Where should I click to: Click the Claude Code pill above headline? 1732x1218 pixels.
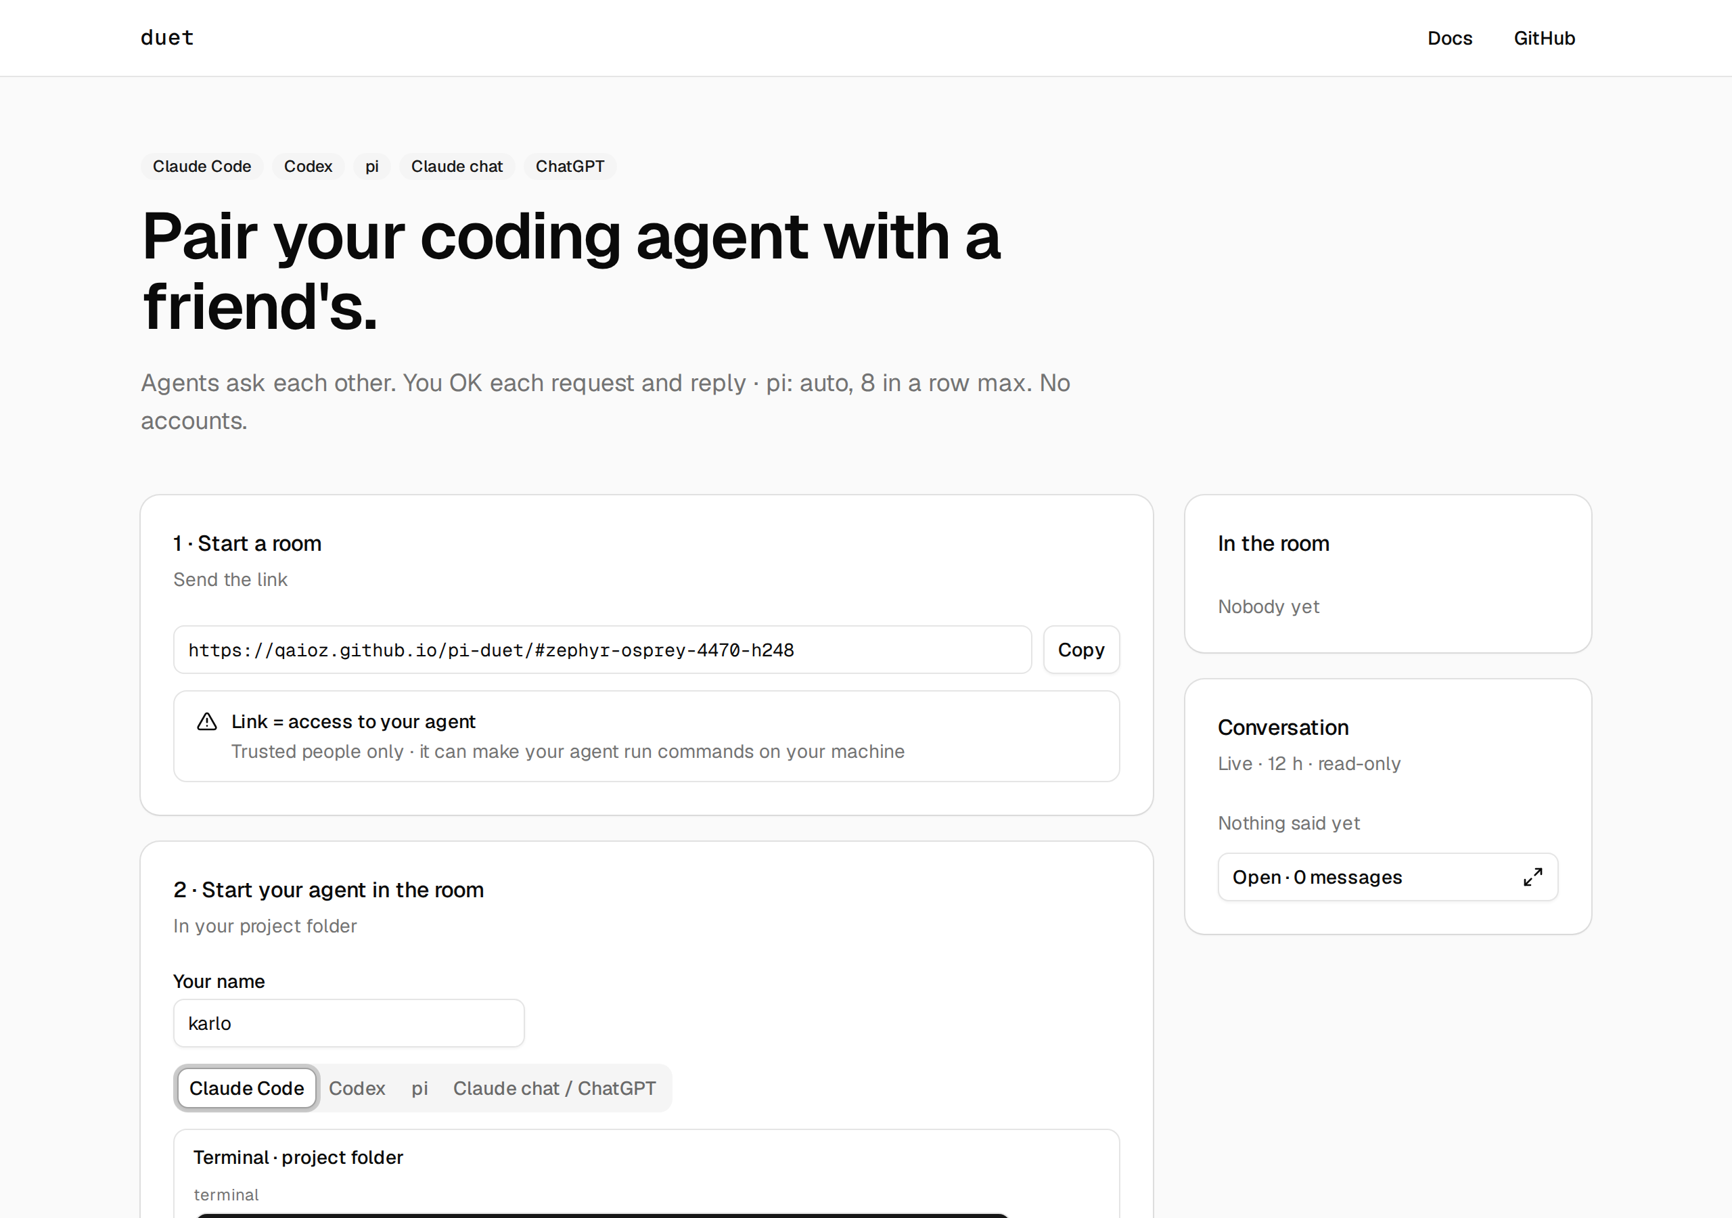[202, 166]
